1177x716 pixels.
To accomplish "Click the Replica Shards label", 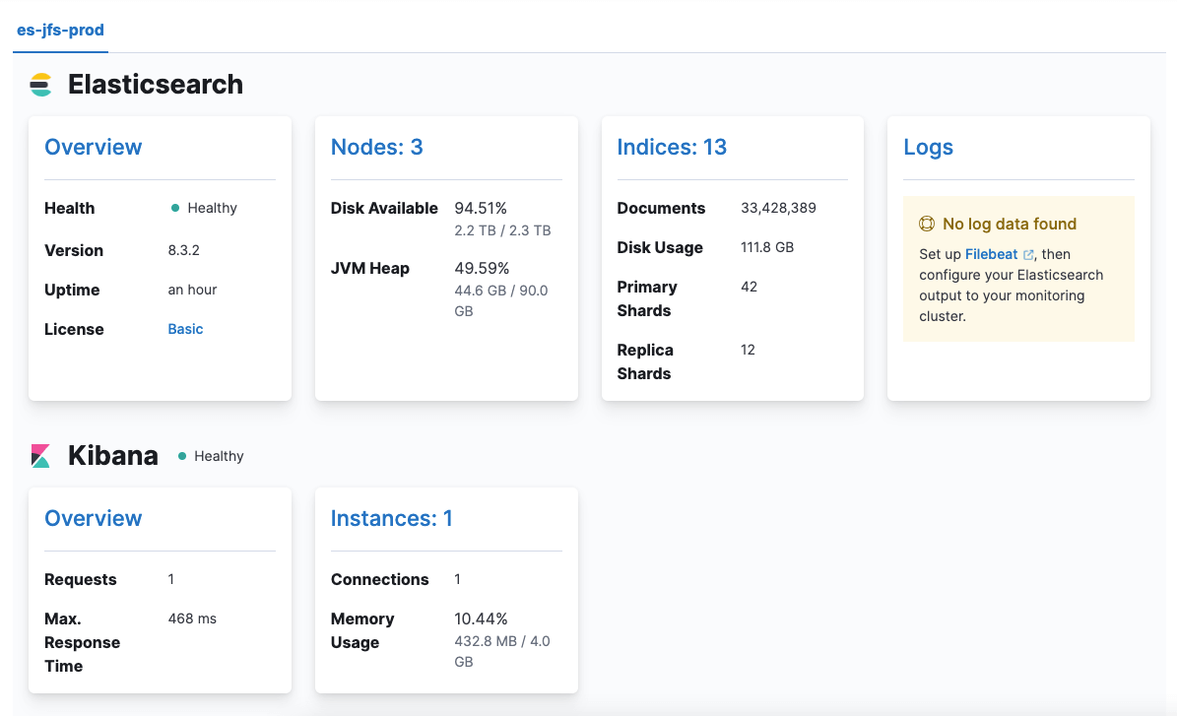I will [645, 361].
